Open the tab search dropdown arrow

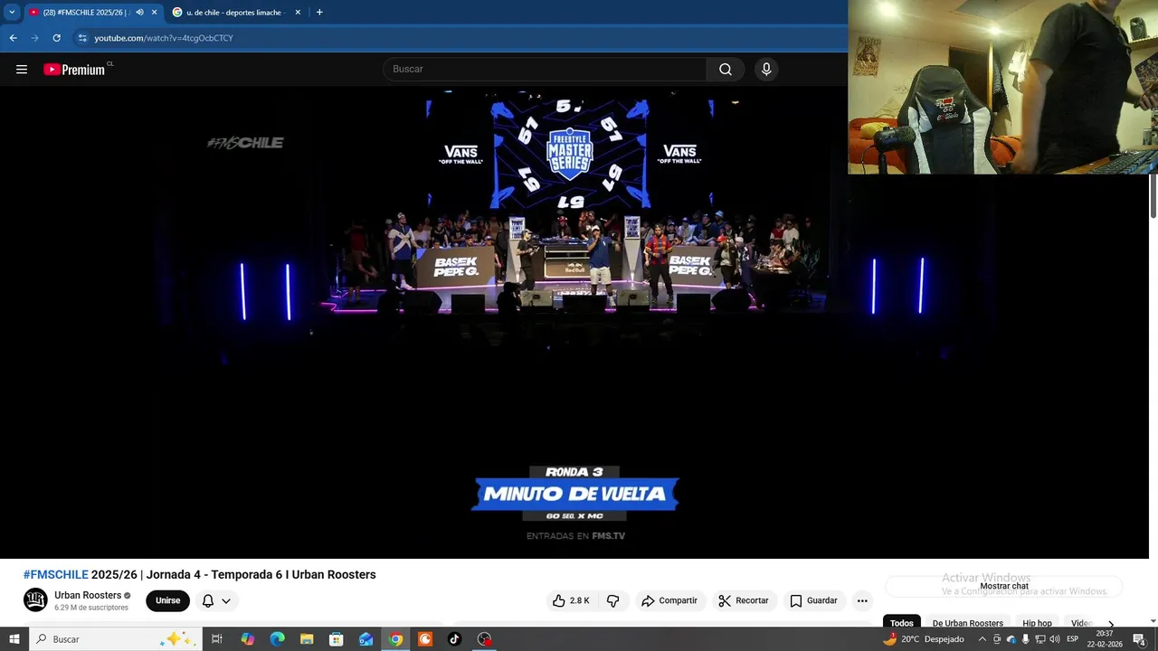(12, 13)
